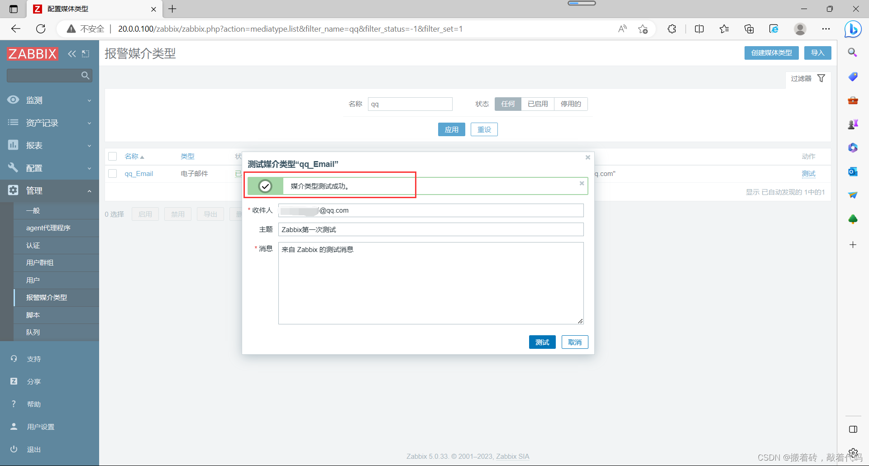Image resolution: width=869 pixels, height=466 pixels.
Task: Open browser extensions icon
Action: coord(672,29)
